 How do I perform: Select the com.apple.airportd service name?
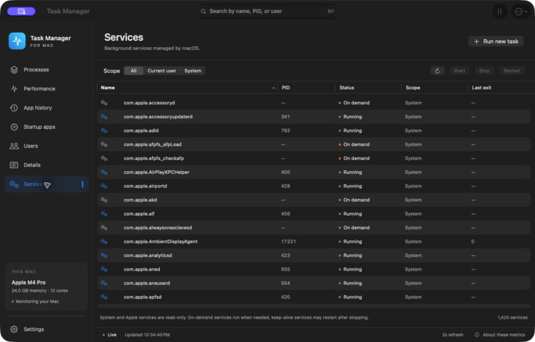pos(145,186)
